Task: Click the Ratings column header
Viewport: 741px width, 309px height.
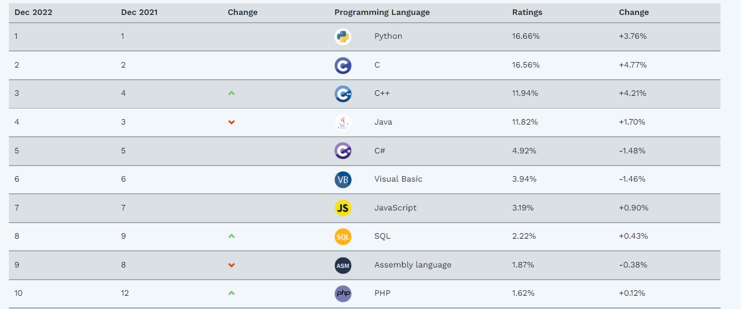Action: tap(527, 12)
